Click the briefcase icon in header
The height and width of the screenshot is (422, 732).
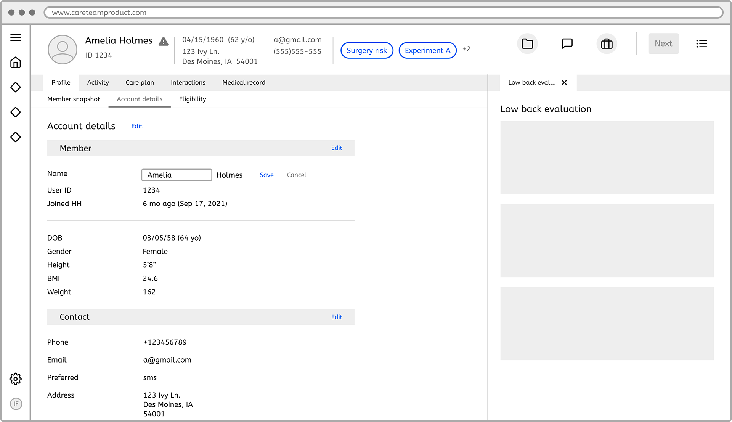[x=607, y=44]
